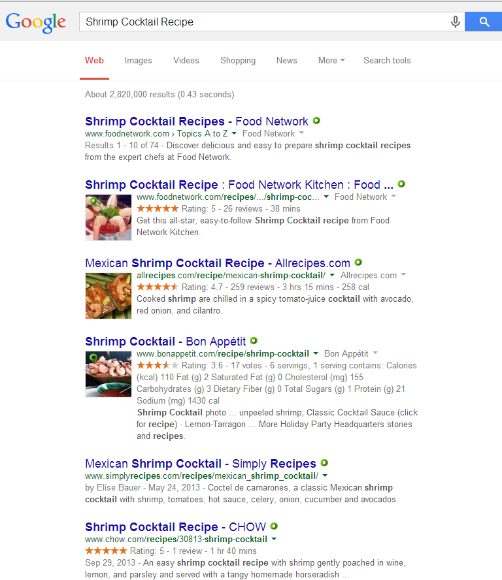
Task: Open Search tools options
Action: tap(387, 61)
